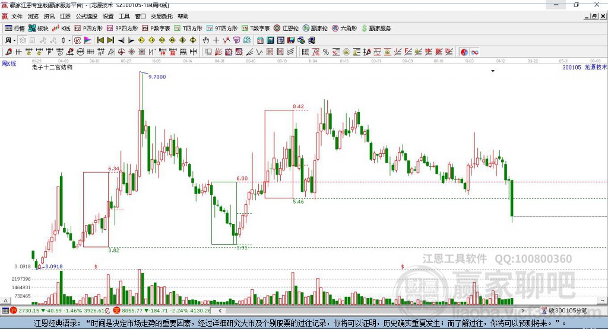Toggle the colorful triangle indicator button

coord(88,40)
